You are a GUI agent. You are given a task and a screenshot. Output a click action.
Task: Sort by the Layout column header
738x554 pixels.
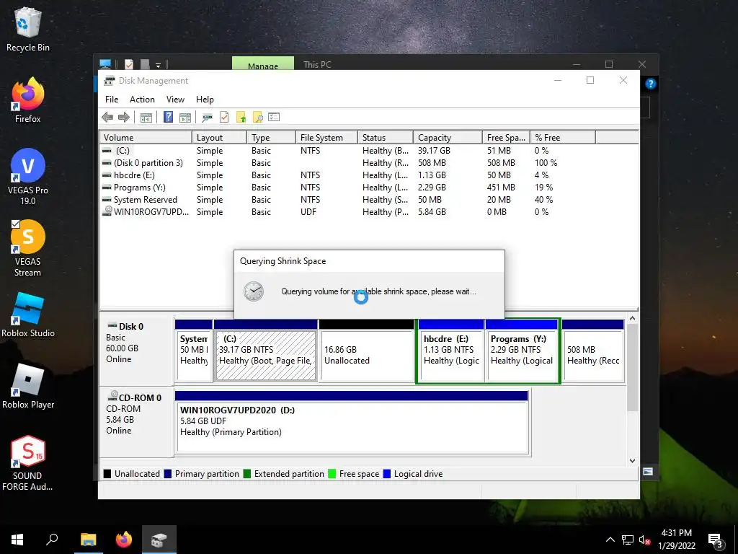pyautogui.click(x=219, y=138)
